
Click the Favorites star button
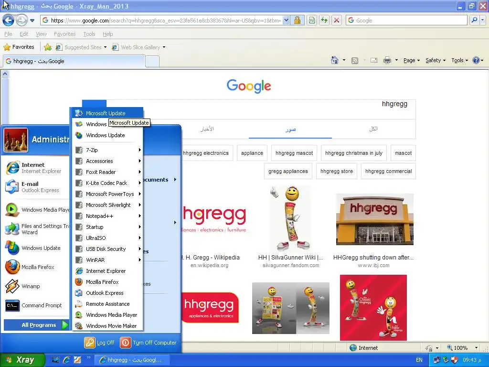pyautogui.click(x=19, y=47)
